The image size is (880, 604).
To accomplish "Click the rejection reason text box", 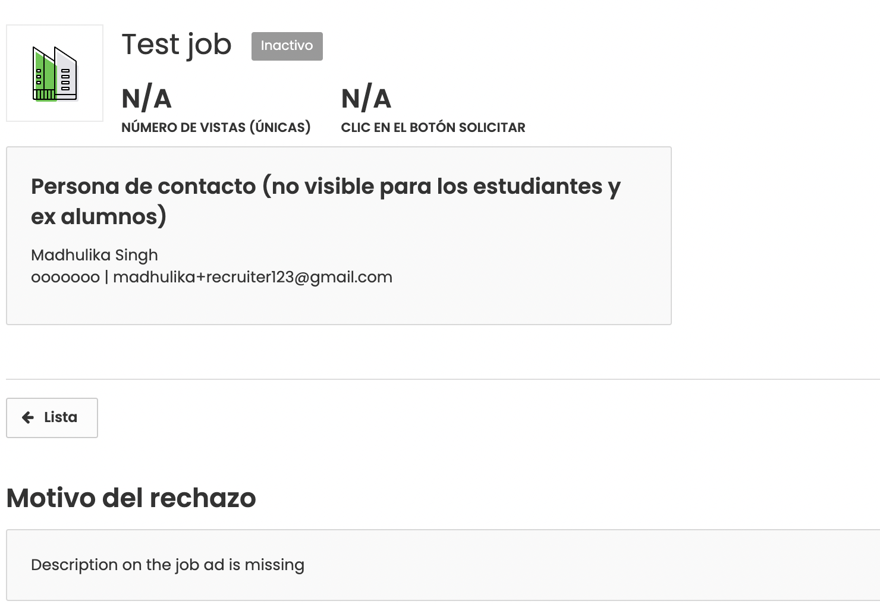I will tap(443, 565).
